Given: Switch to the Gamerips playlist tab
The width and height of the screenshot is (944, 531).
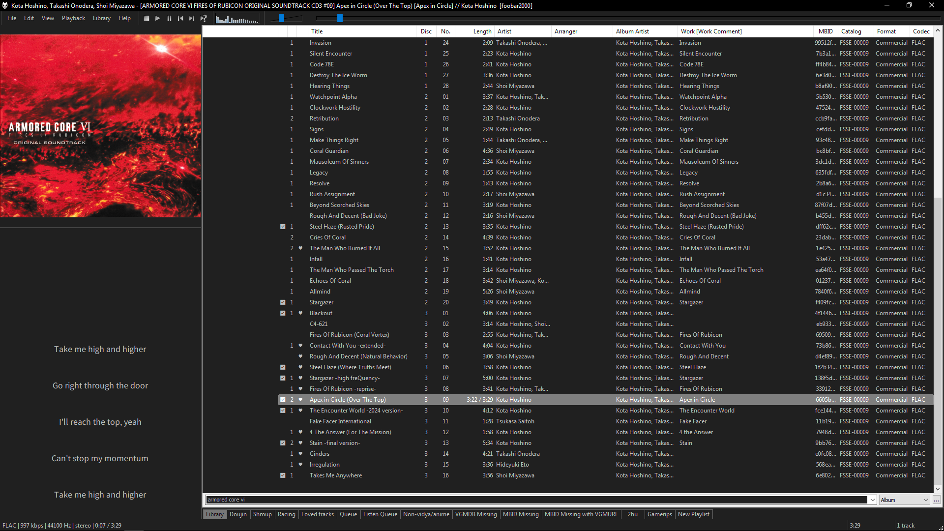Looking at the screenshot, I should pos(659,514).
